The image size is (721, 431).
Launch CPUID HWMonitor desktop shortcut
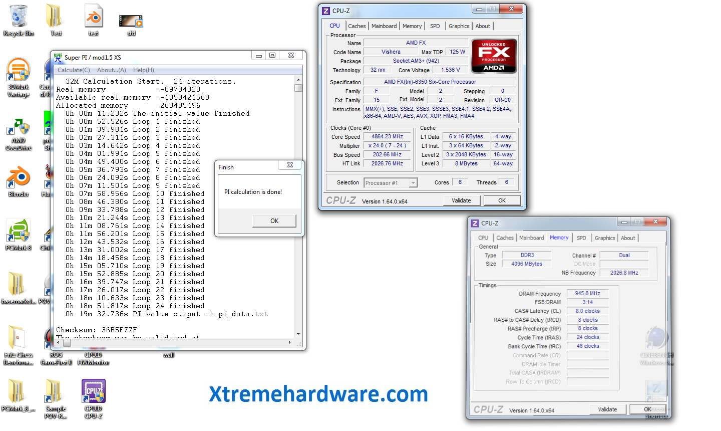93,358
